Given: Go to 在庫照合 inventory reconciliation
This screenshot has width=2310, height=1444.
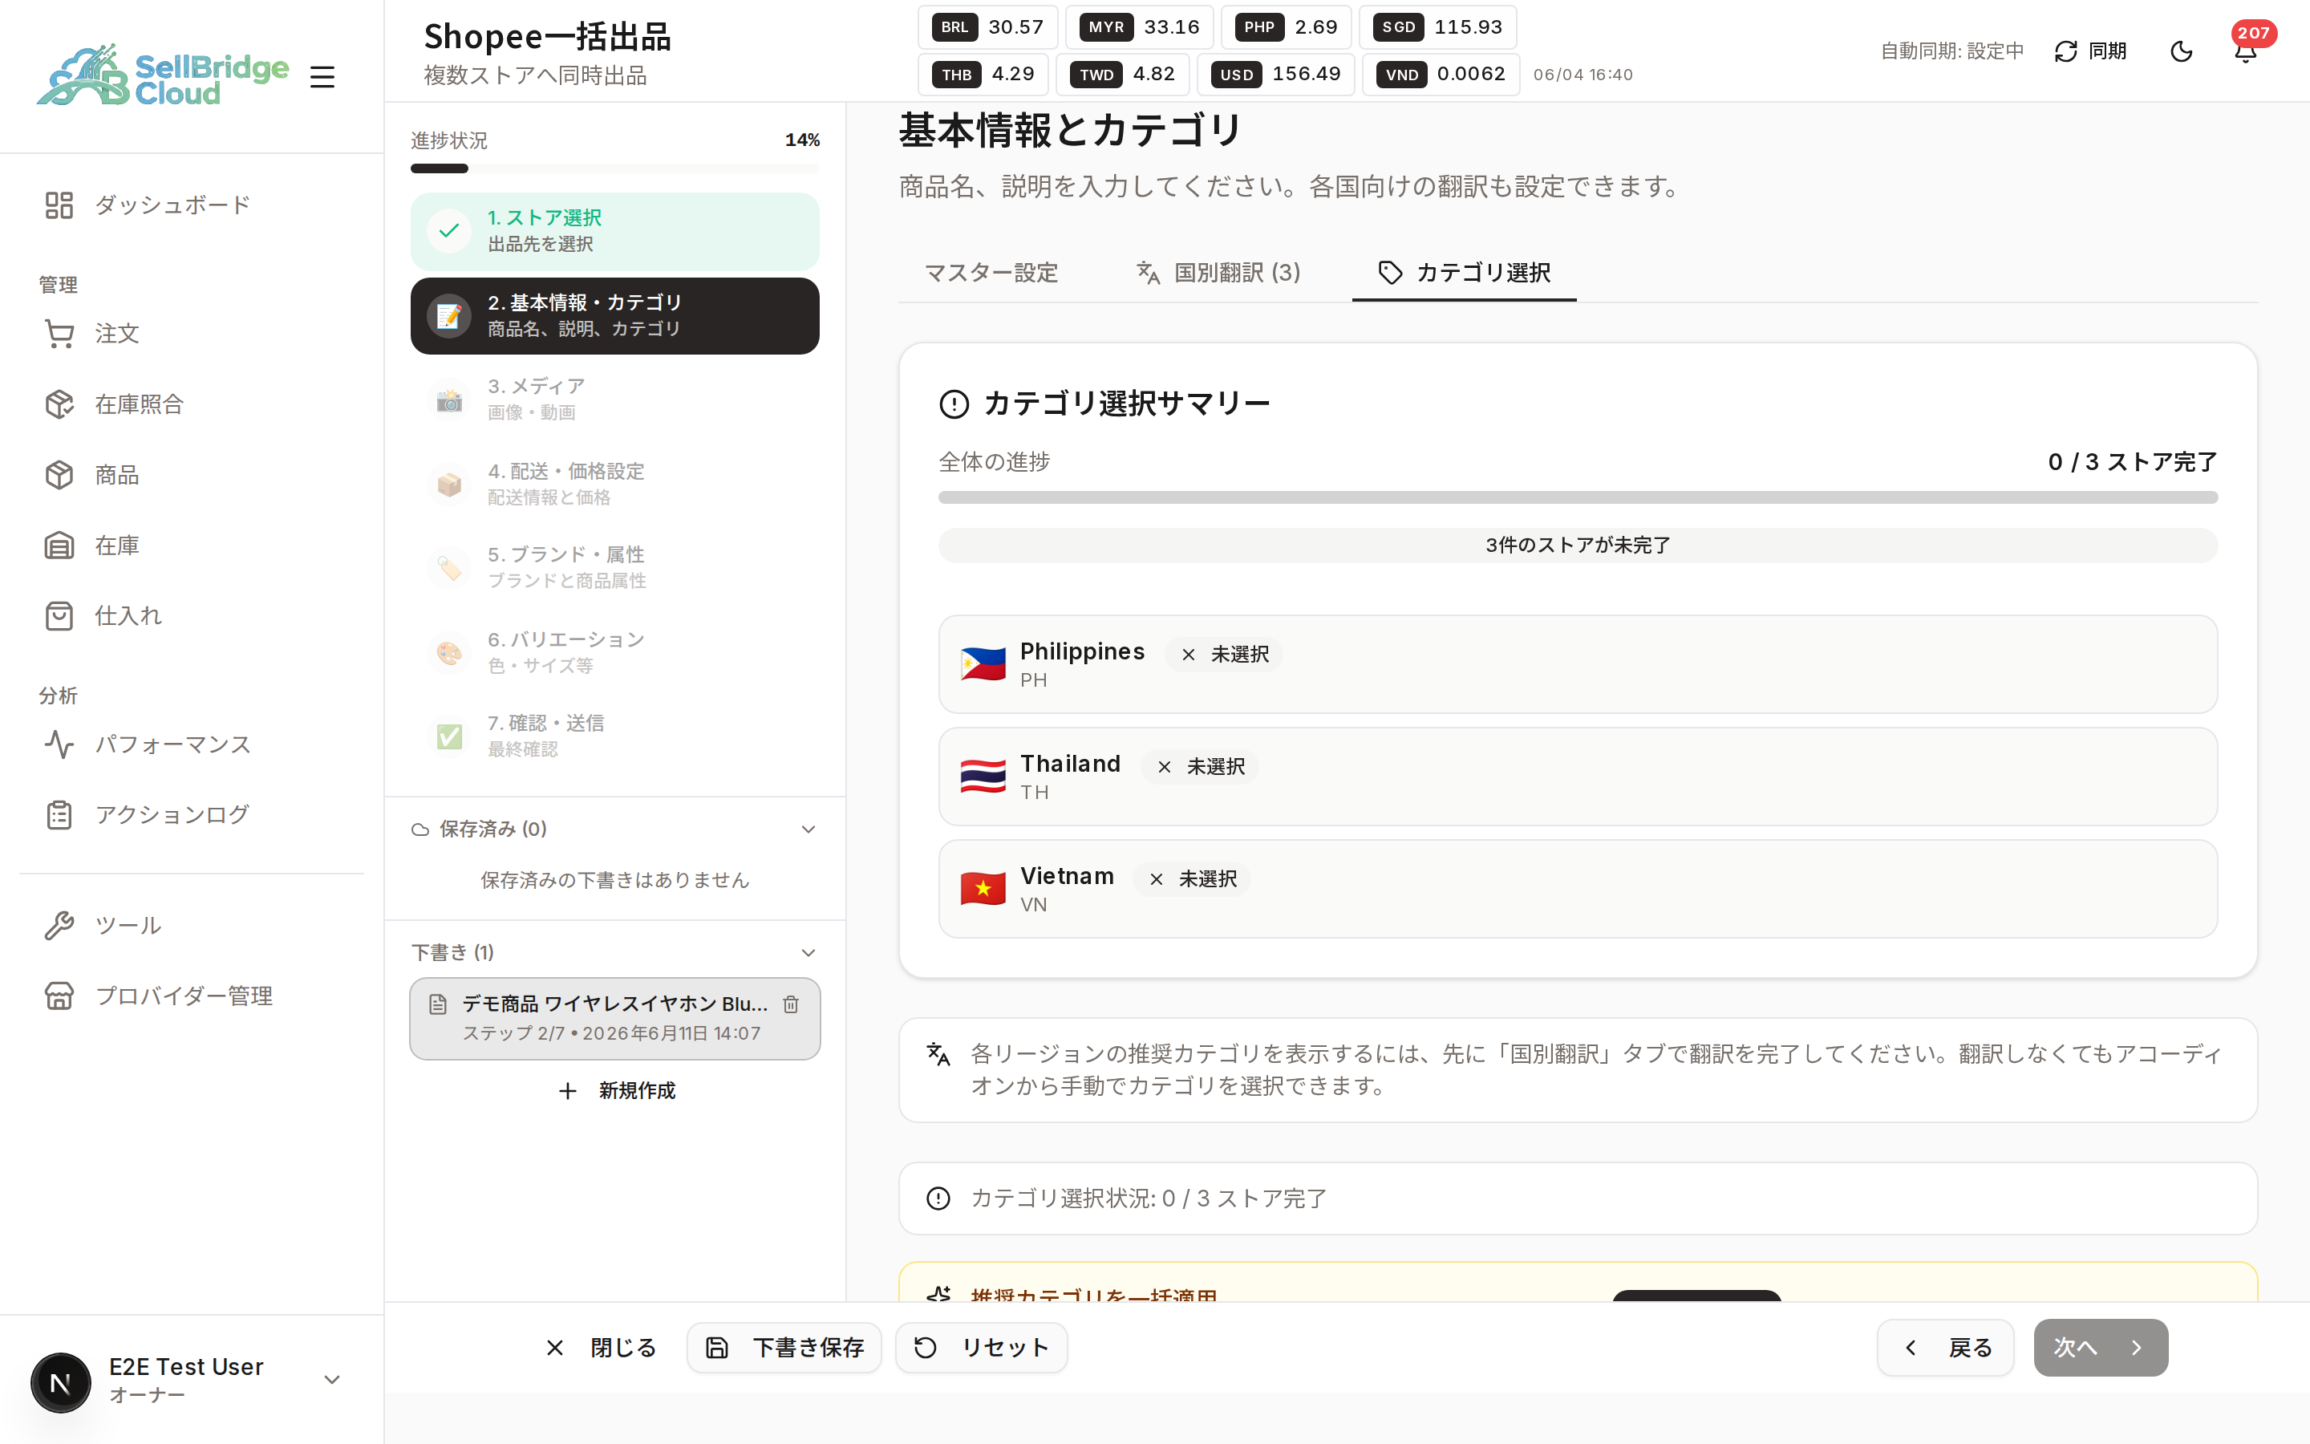Looking at the screenshot, I should 191,404.
